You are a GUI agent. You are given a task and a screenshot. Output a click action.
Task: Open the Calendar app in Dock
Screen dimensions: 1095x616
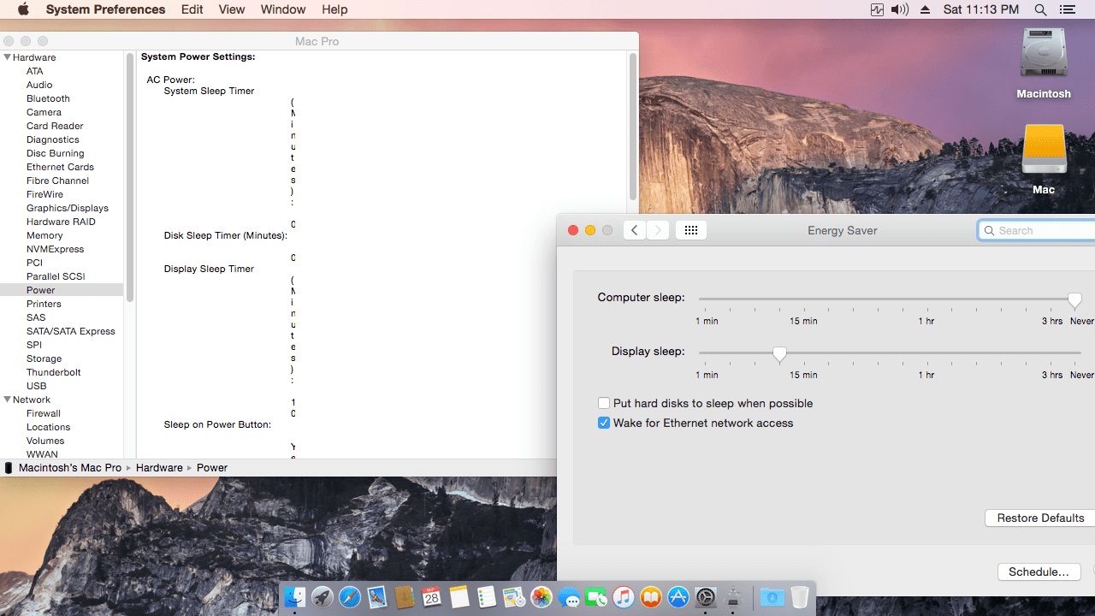[x=432, y=597]
